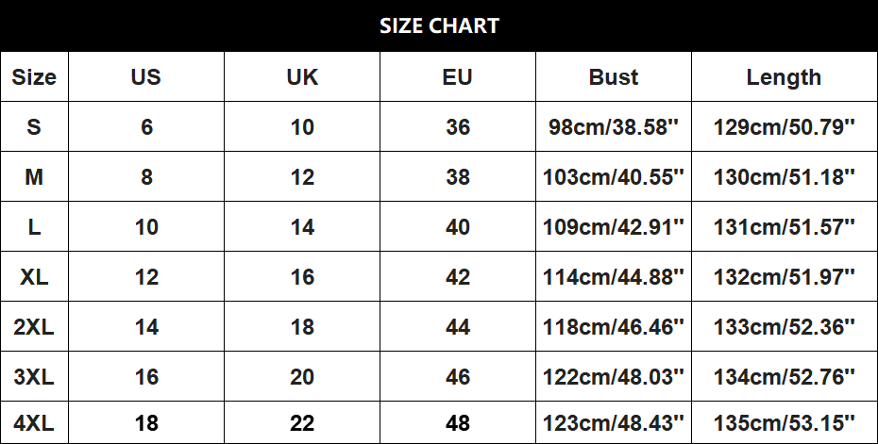Select the US column header
Viewport: 878px width, 444px height.
pos(146,77)
